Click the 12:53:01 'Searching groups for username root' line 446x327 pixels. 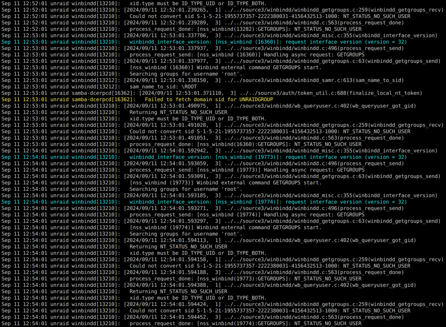(122, 74)
